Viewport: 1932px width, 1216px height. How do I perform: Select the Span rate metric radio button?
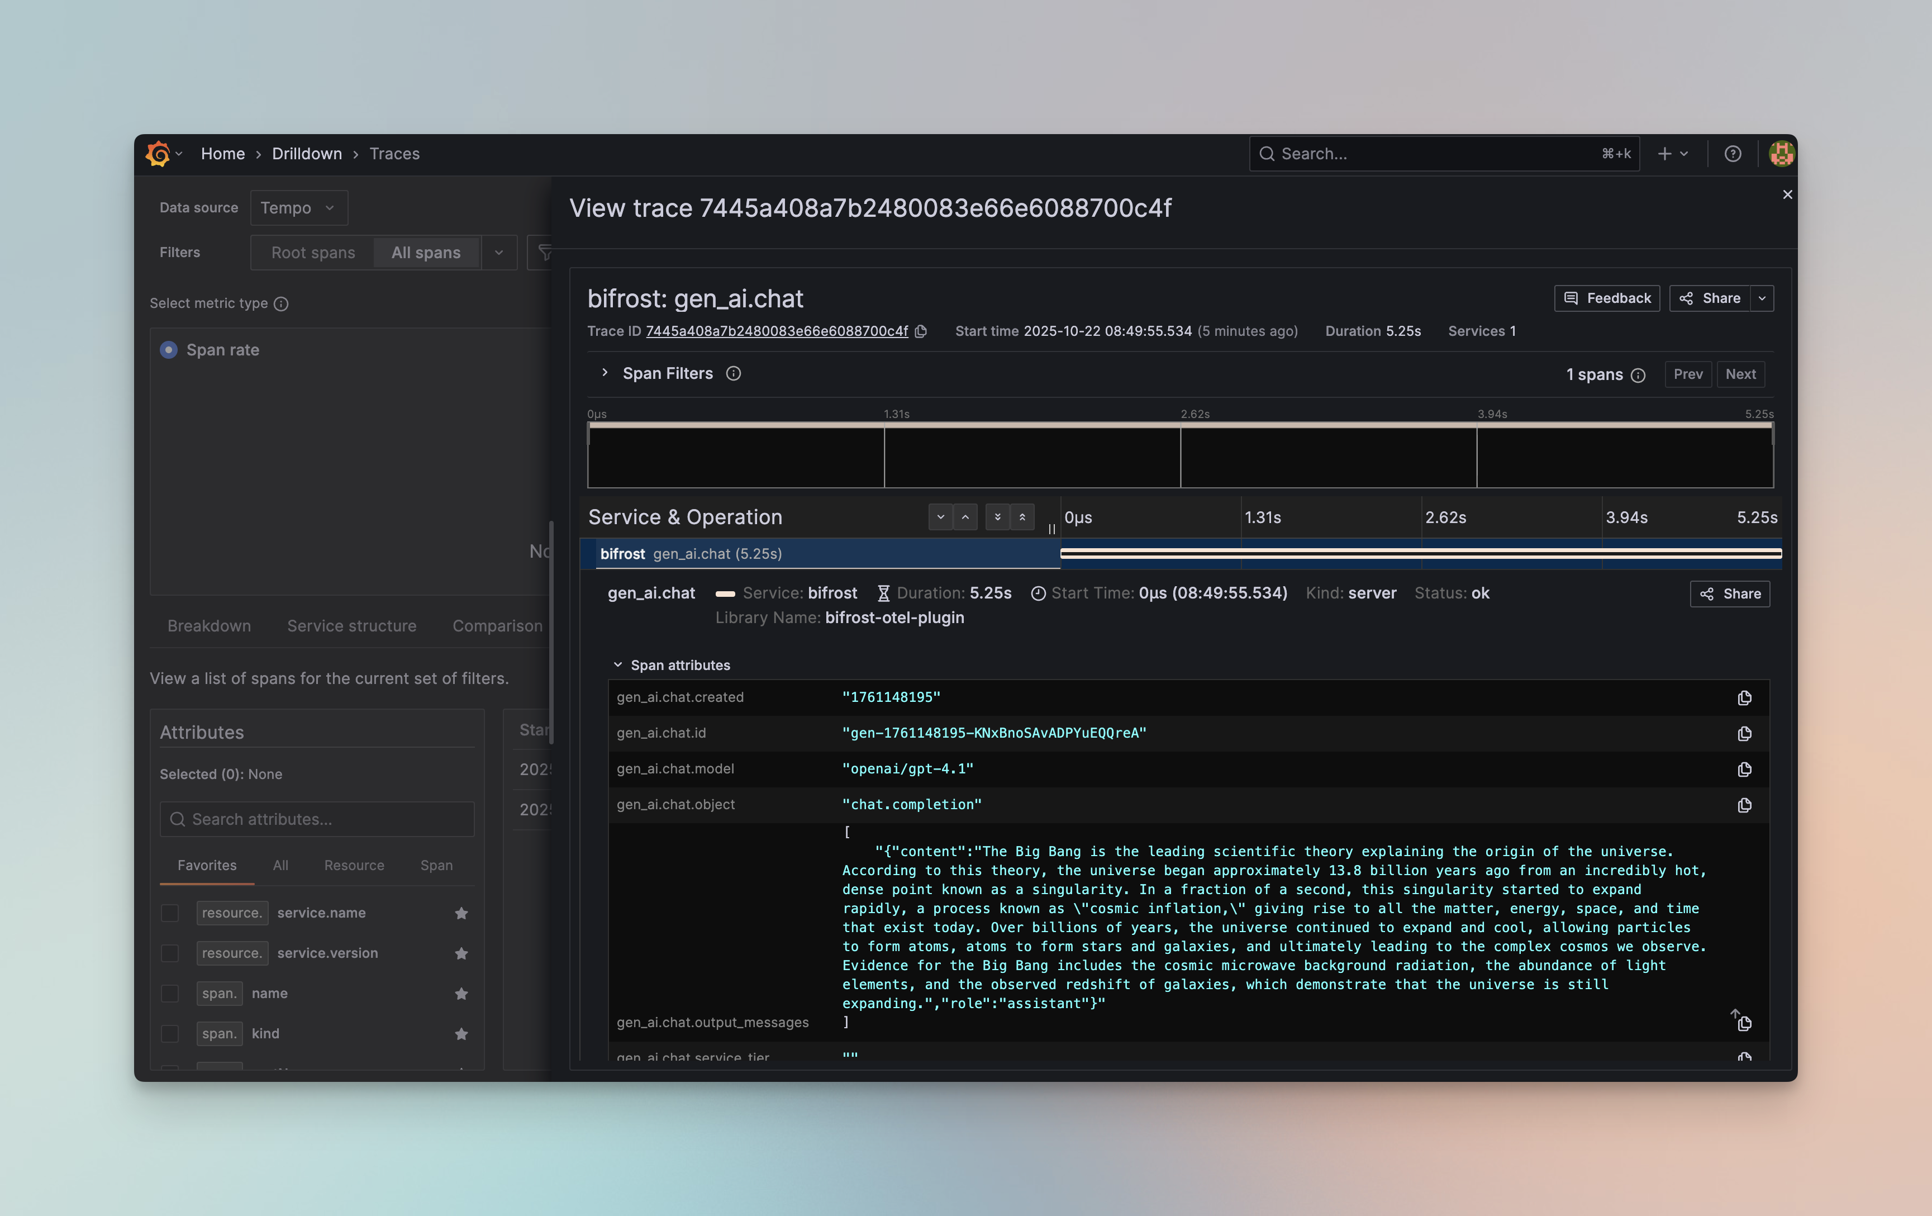tap(169, 349)
